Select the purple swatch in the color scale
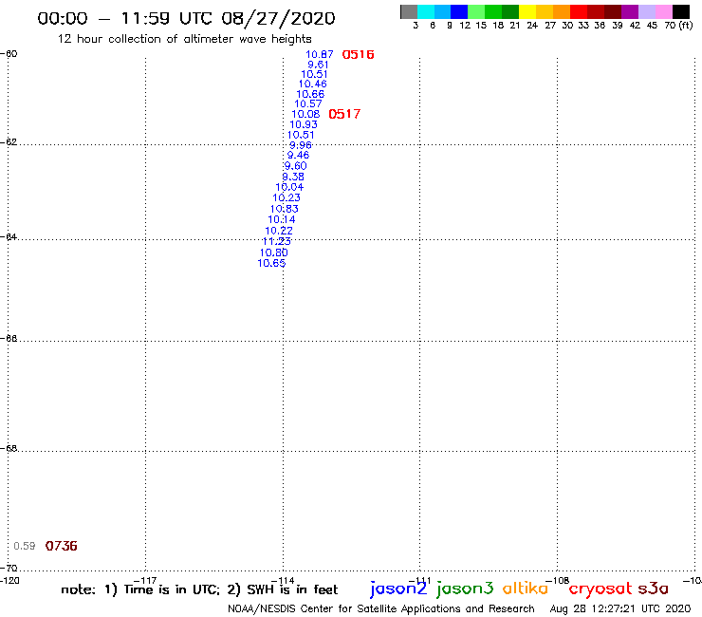 [x=630, y=11]
